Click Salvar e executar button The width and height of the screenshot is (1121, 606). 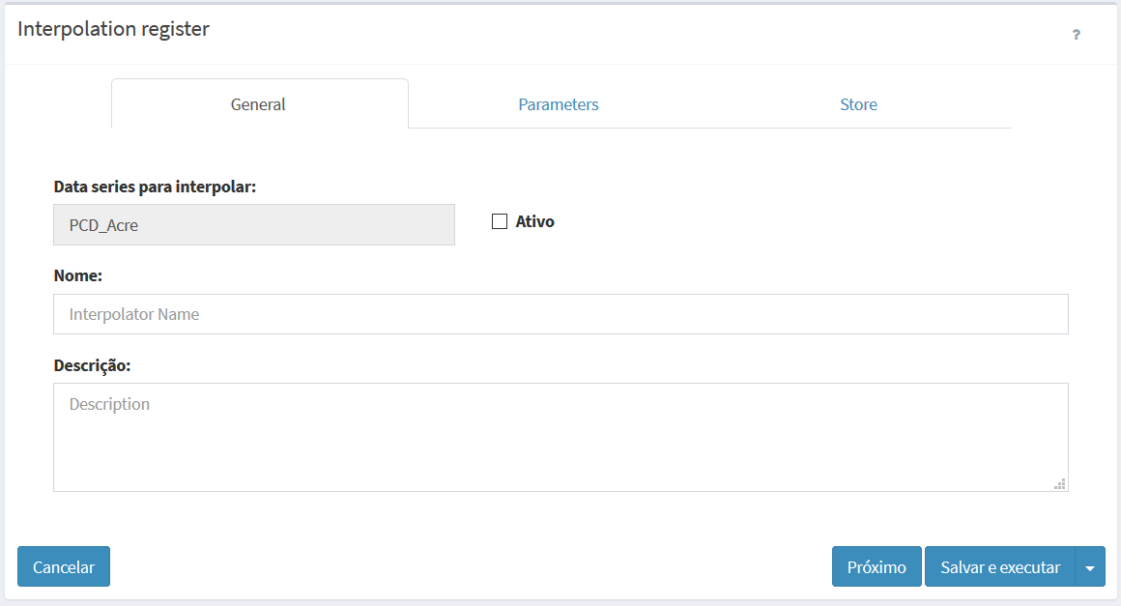tap(1000, 566)
